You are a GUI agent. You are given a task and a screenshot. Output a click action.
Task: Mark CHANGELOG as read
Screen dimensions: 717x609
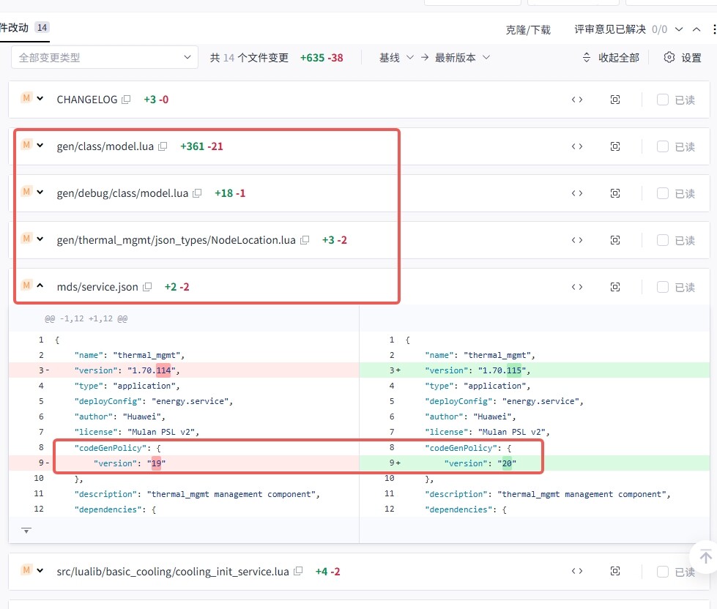[x=663, y=100]
